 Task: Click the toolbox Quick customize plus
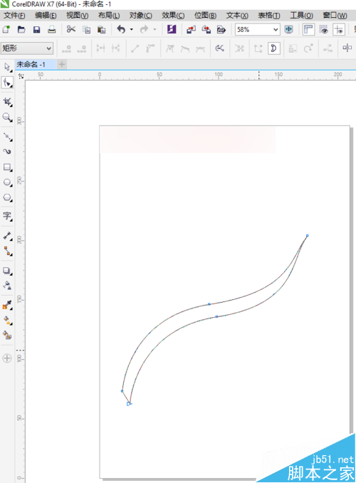coord(7,358)
